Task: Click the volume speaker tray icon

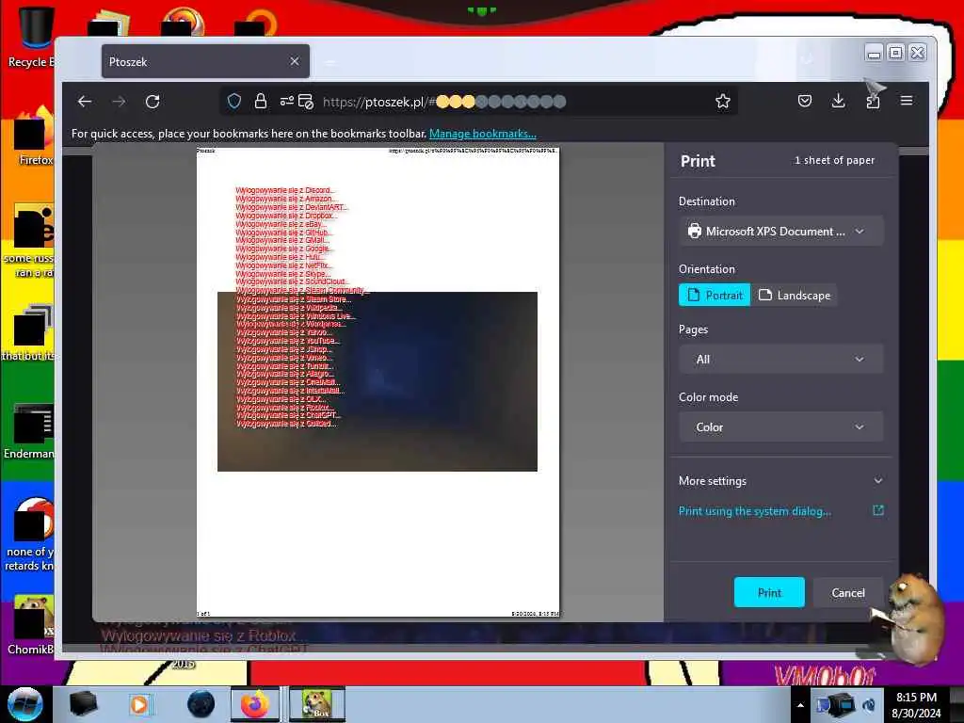Action: [869, 704]
